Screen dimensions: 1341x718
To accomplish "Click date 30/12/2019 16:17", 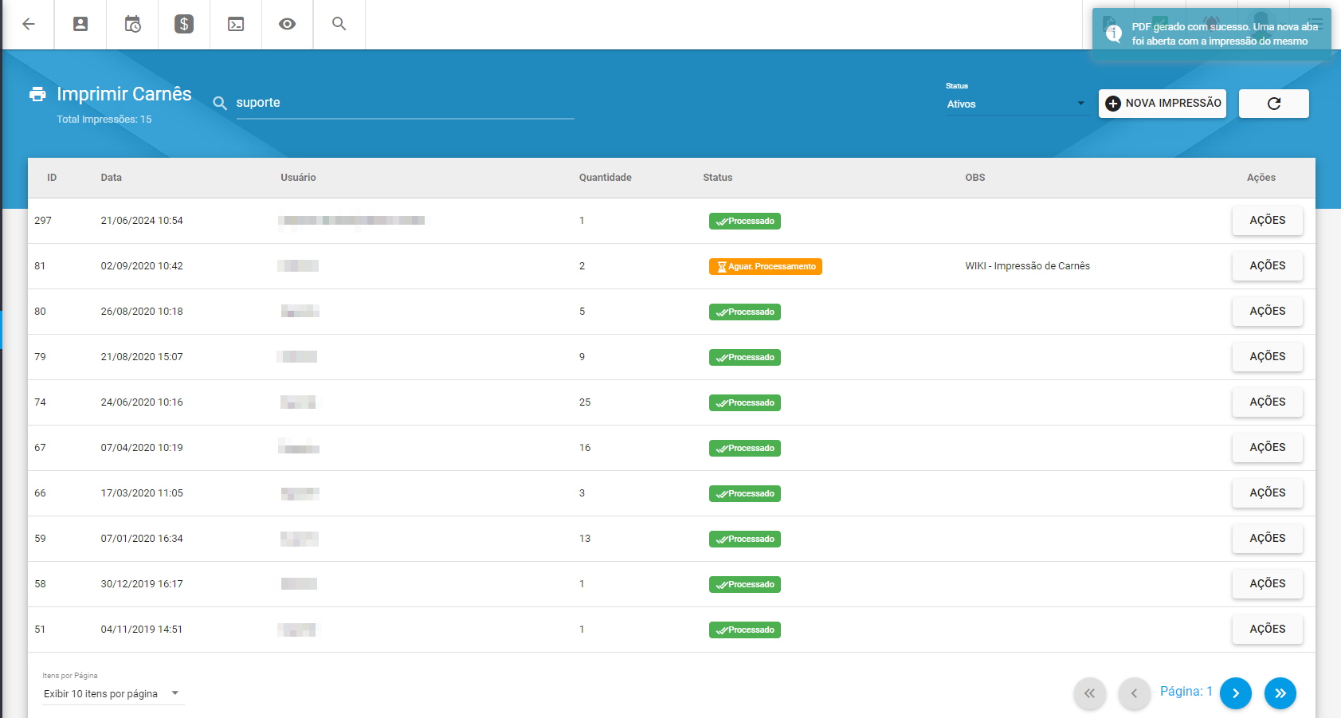I will (x=142, y=584).
